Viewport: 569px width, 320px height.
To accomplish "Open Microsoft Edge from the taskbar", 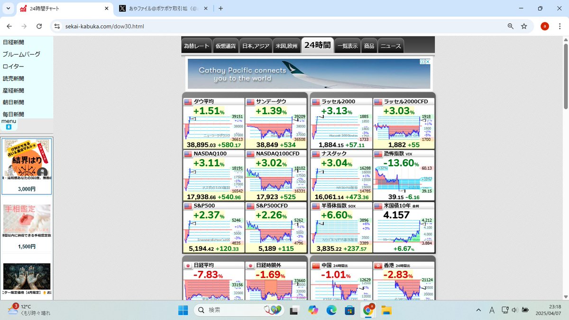I will (331, 310).
